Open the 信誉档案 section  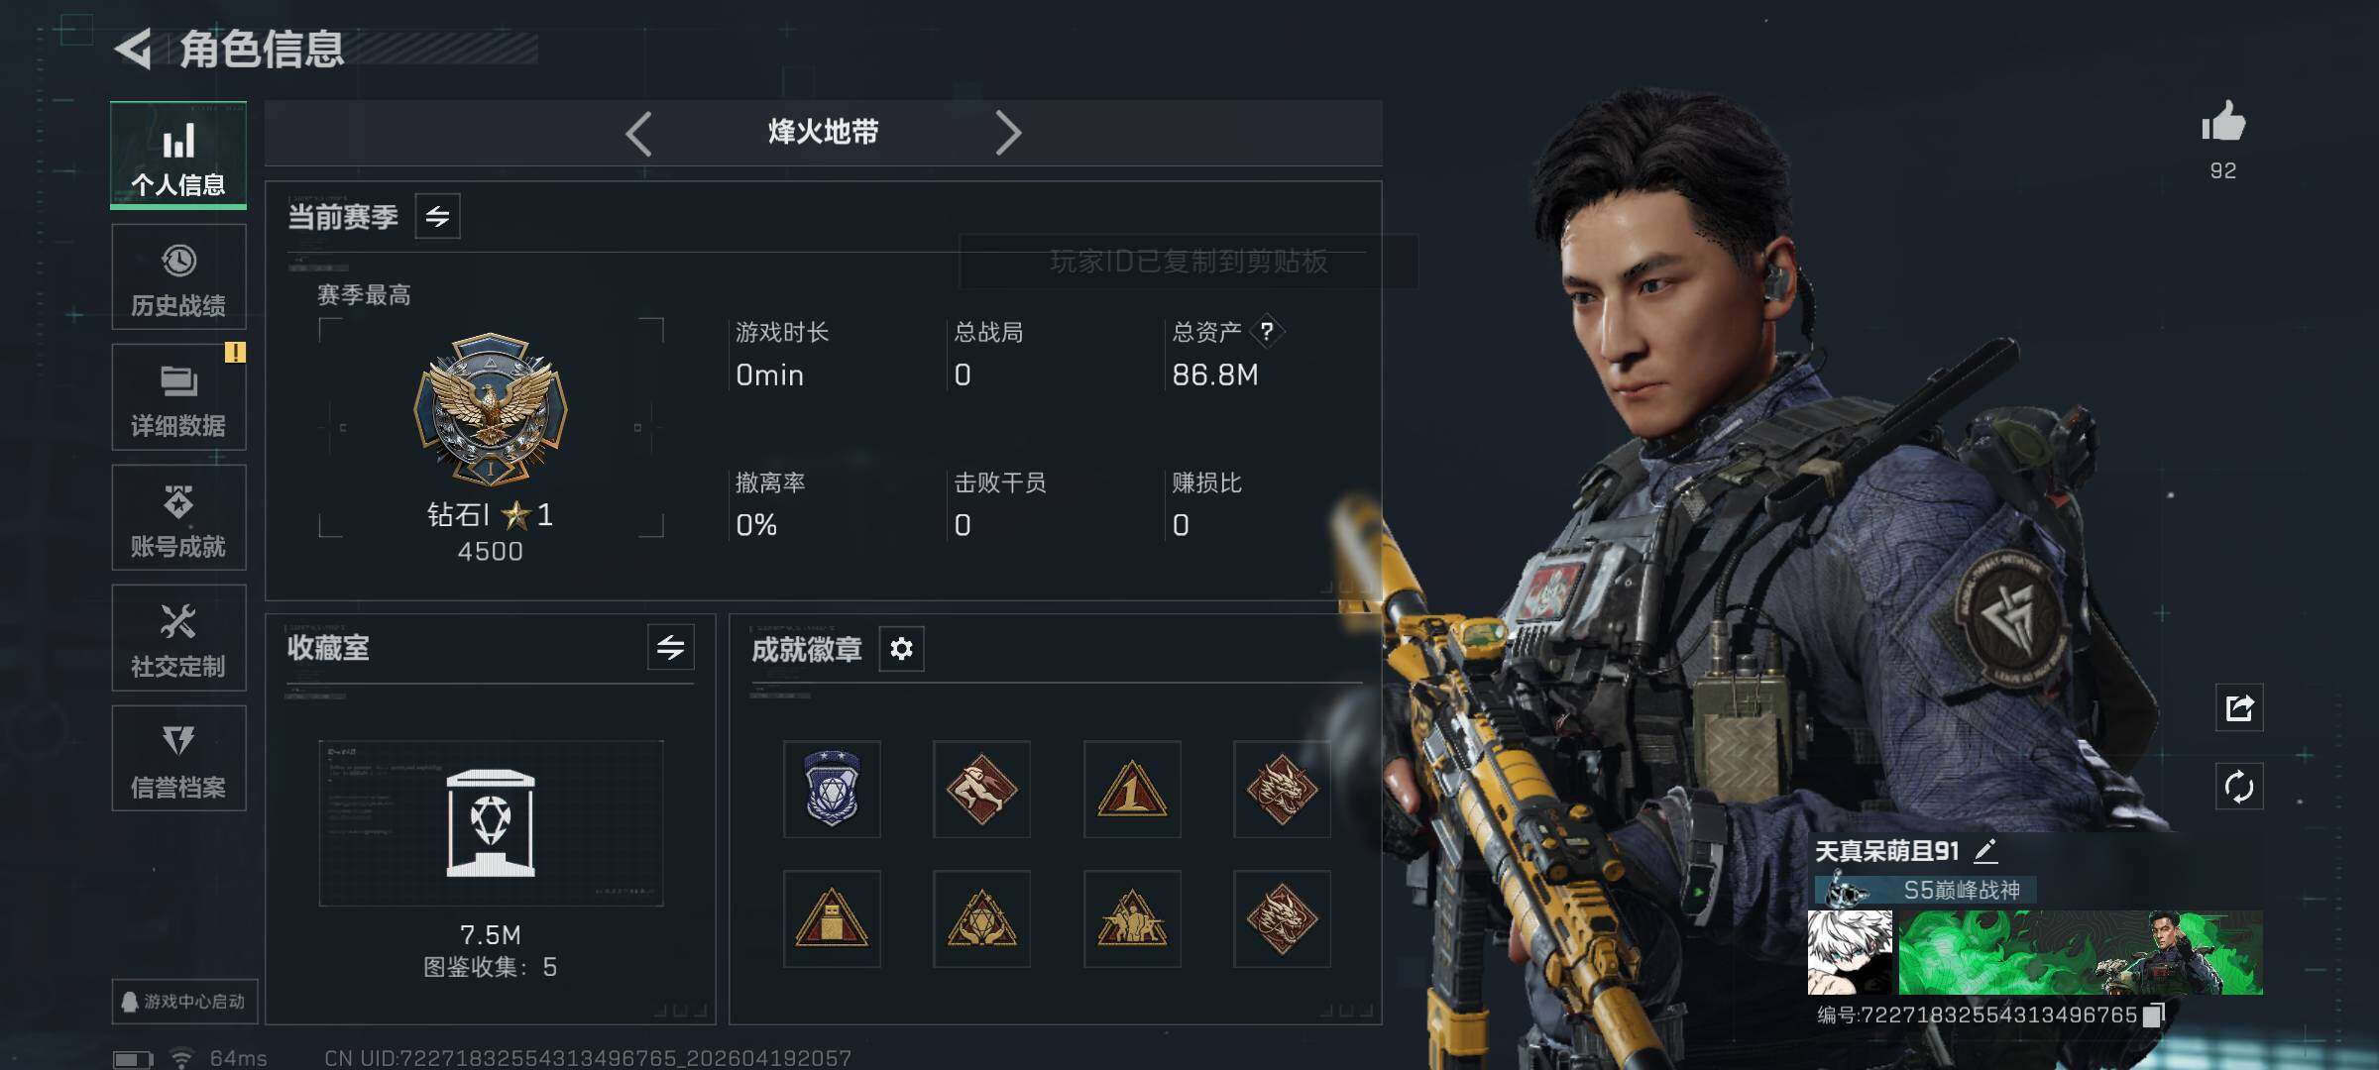[x=178, y=758]
